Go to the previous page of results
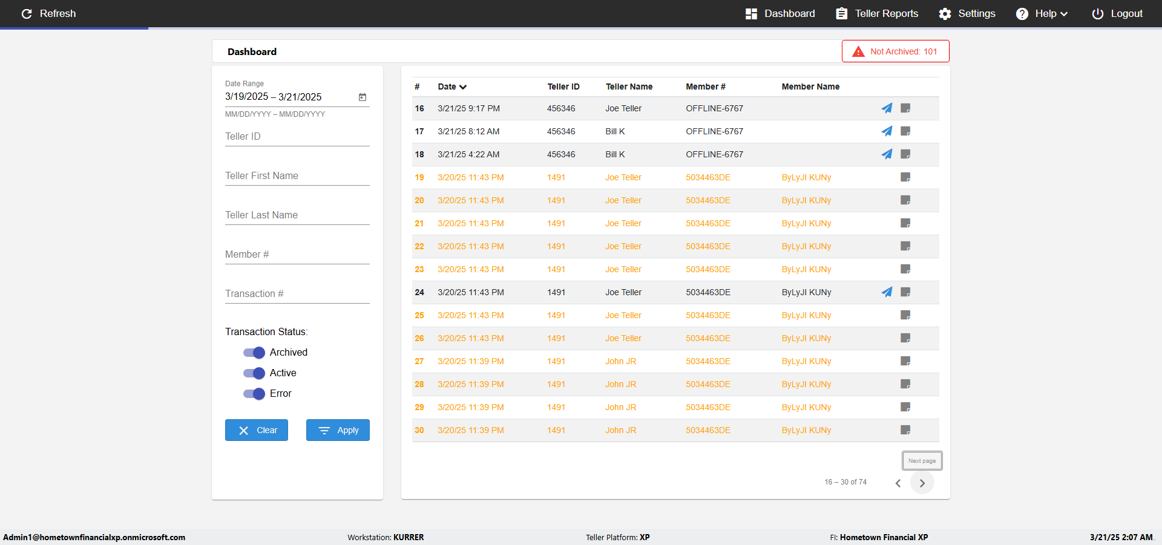Screen dimensions: 1162x545 898,483
